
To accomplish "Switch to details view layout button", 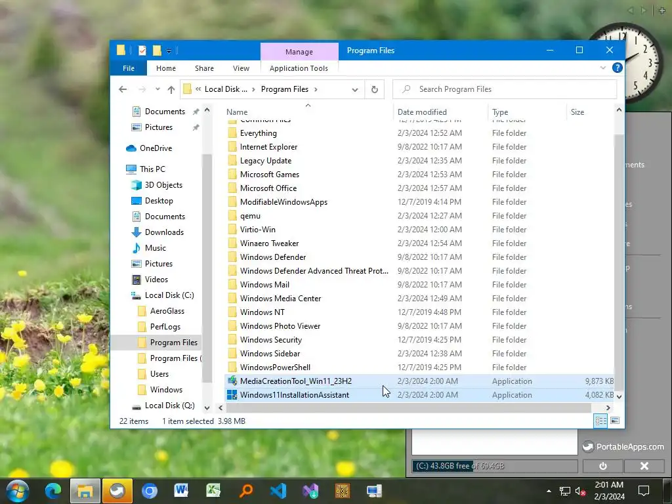I will click(x=600, y=421).
